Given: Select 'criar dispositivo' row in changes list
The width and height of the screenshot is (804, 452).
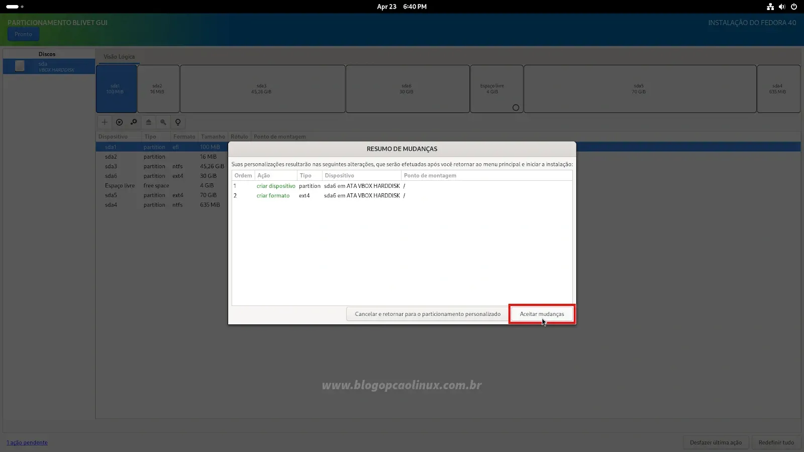Looking at the screenshot, I should click(x=402, y=186).
